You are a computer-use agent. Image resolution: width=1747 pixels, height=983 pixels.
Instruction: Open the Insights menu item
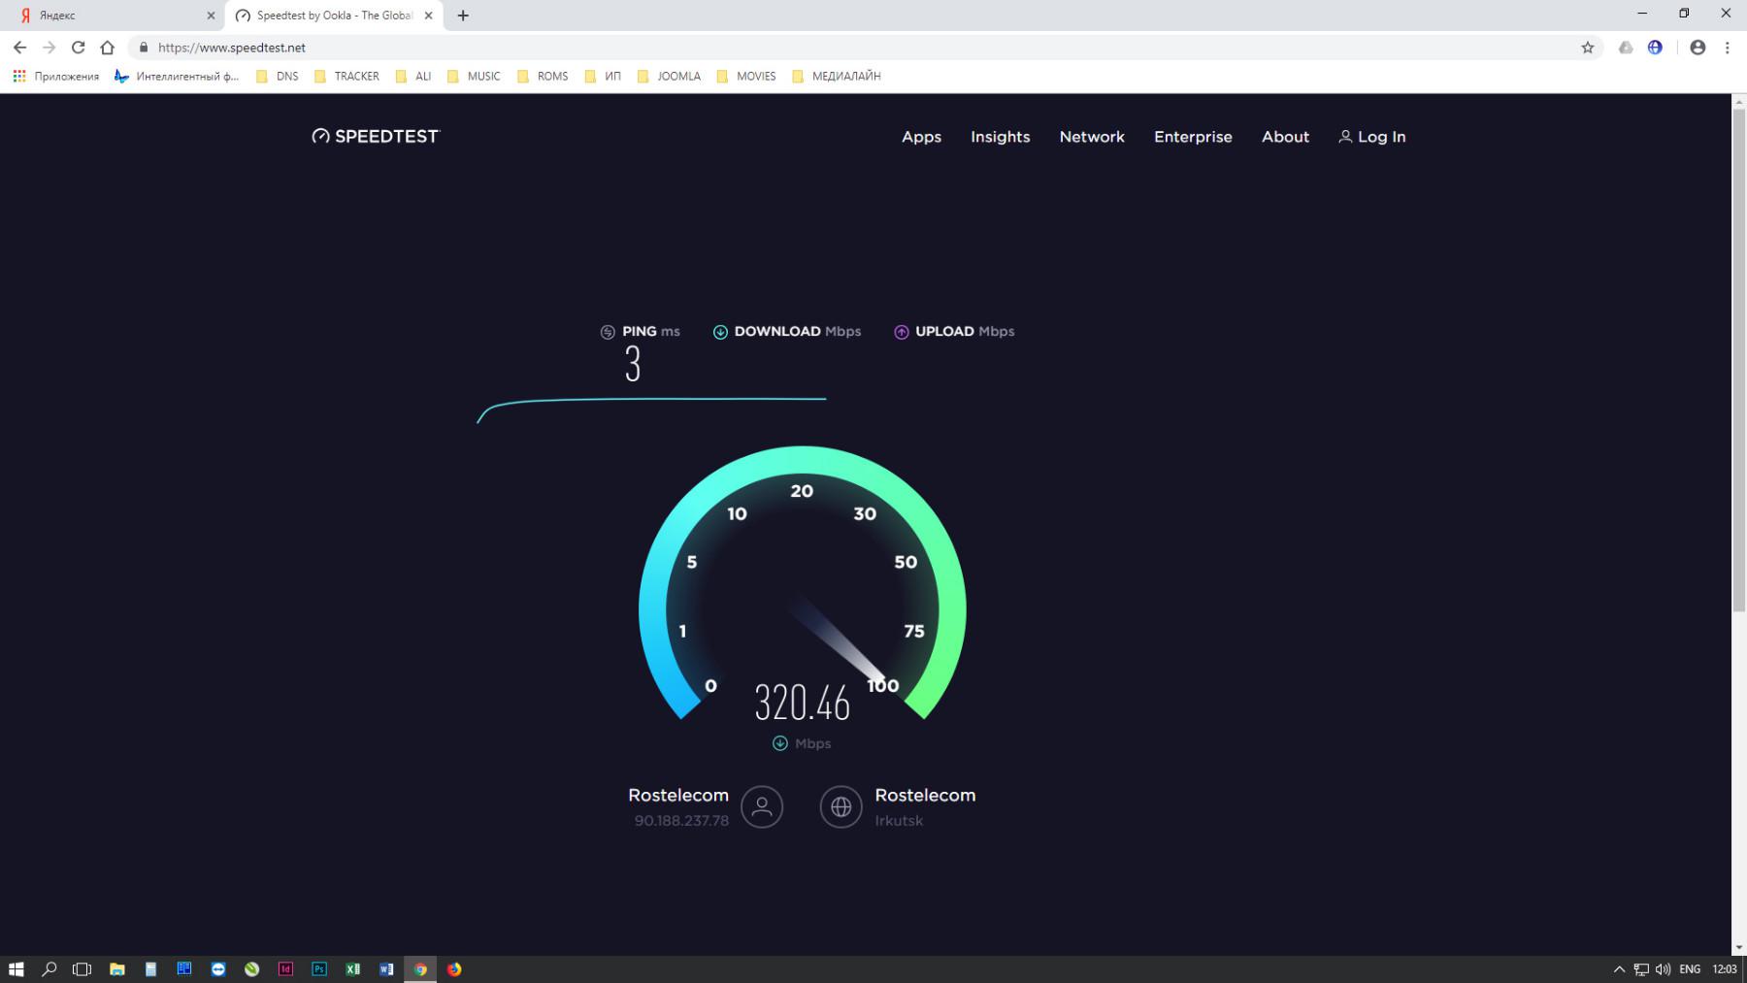coord(1000,137)
